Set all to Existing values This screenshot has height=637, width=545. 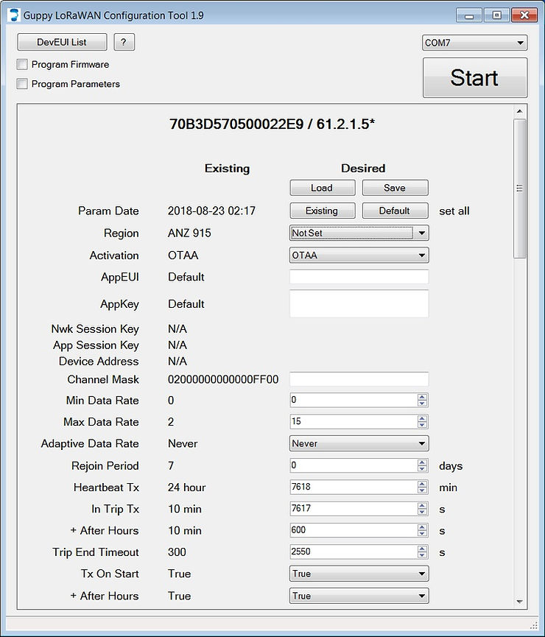click(x=323, y=211)
